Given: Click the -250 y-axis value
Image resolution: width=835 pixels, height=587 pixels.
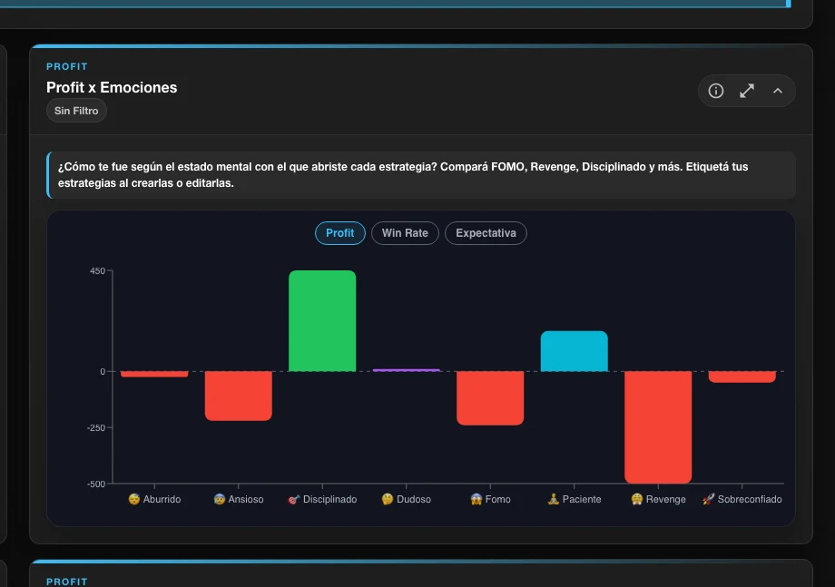Looking at the screenshot, I should [x=96, y=428].
